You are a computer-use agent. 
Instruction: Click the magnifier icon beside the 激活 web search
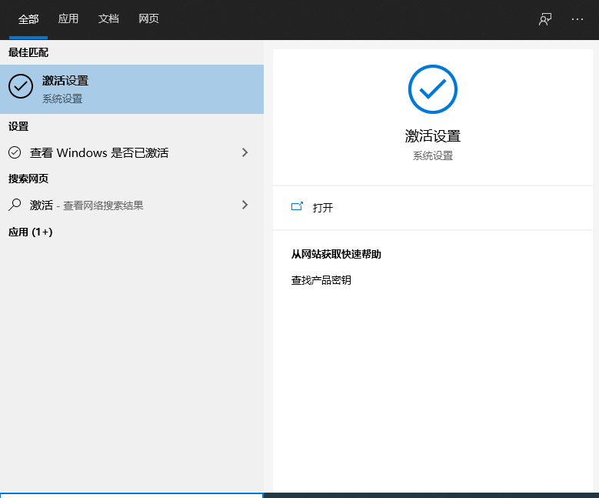click(15, 205)
